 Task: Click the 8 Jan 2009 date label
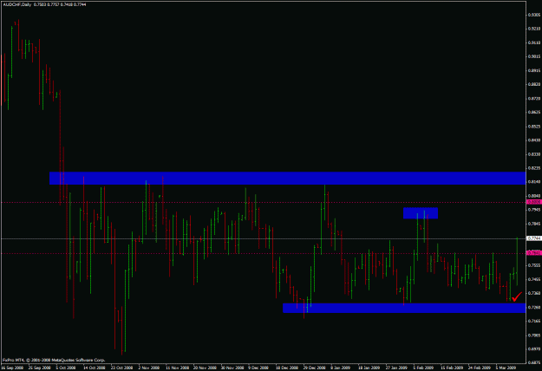[341, 368]
